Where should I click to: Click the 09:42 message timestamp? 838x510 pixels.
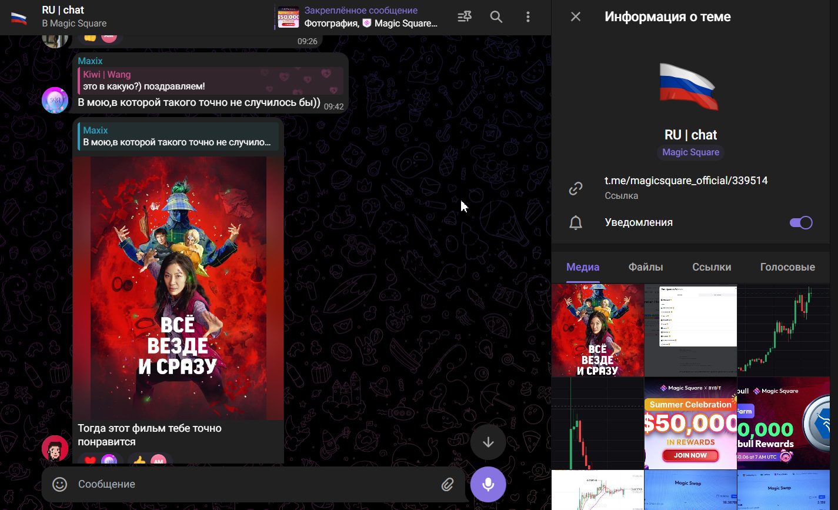[x=333, y=106]
